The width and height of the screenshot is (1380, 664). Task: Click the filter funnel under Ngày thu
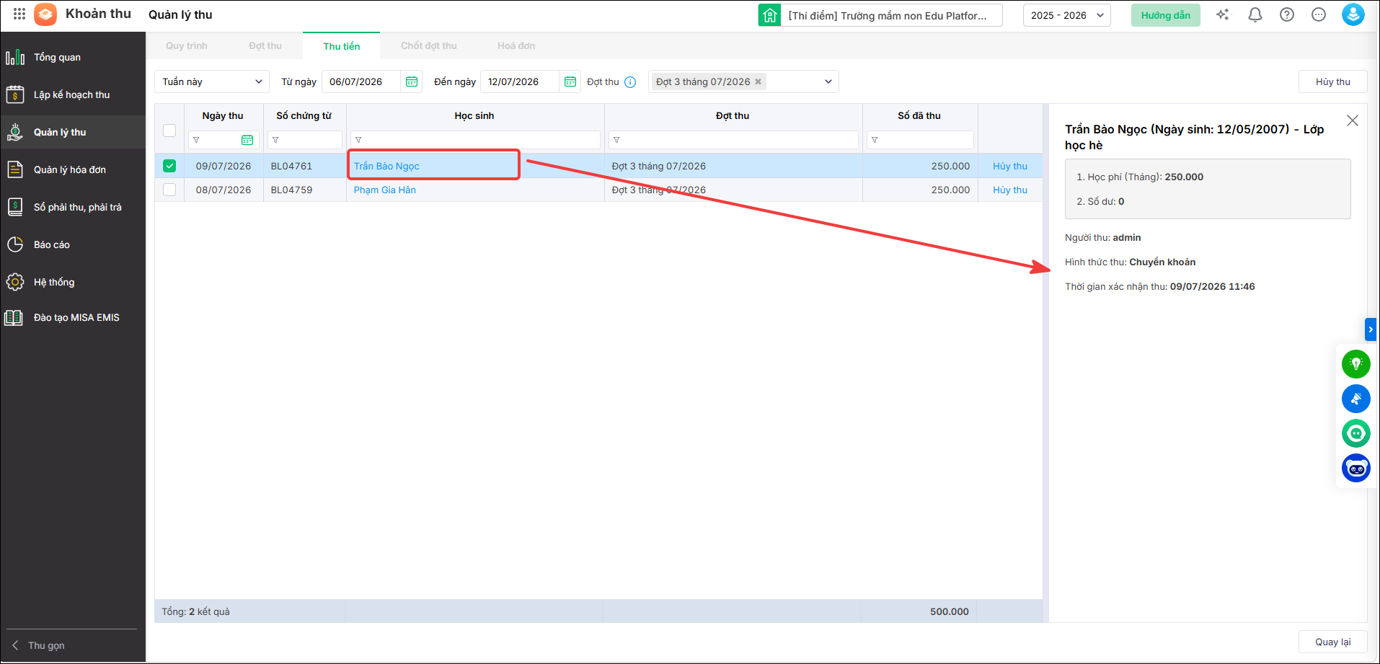[196, 140]
